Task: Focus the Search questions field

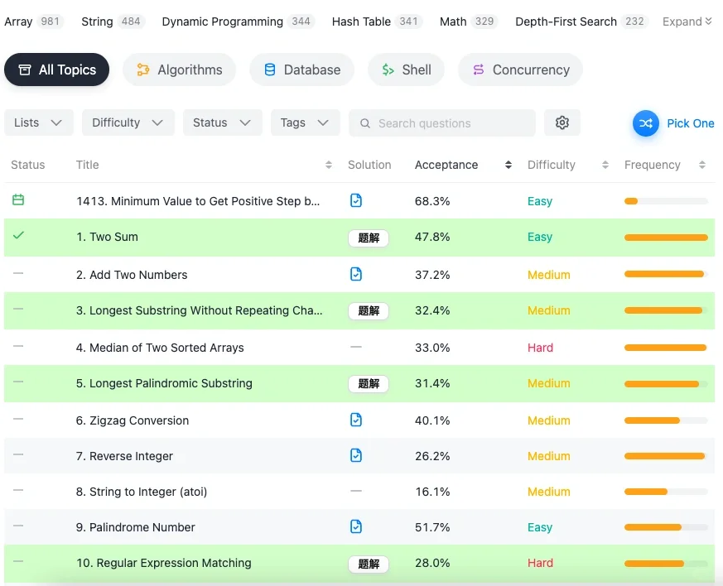Action: pos(442,123)
